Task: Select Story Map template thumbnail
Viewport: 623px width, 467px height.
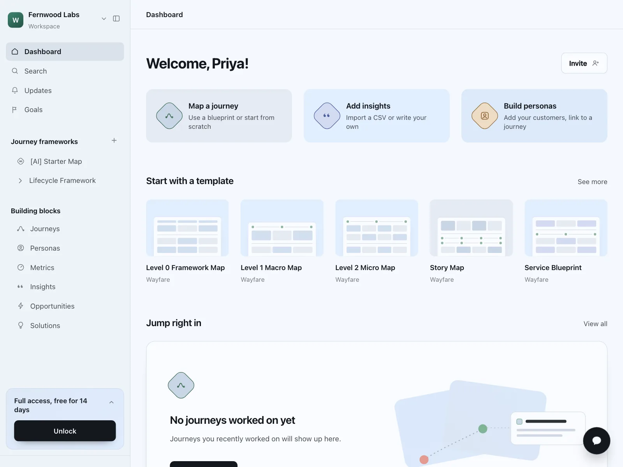Action: (471, 228)
